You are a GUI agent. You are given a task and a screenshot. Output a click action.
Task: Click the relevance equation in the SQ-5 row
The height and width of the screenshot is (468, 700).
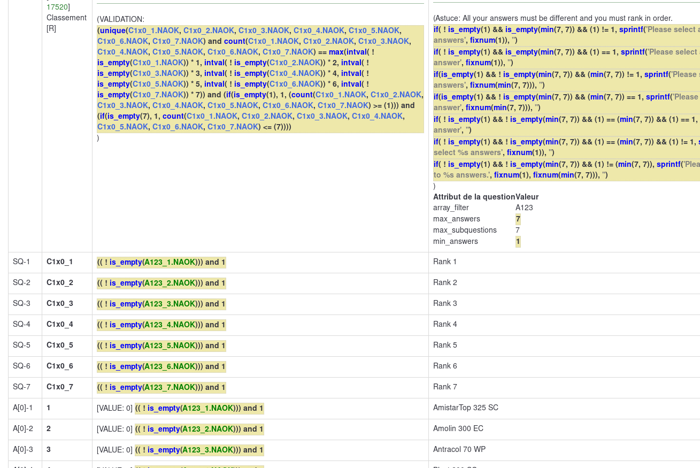coord(161,346)
